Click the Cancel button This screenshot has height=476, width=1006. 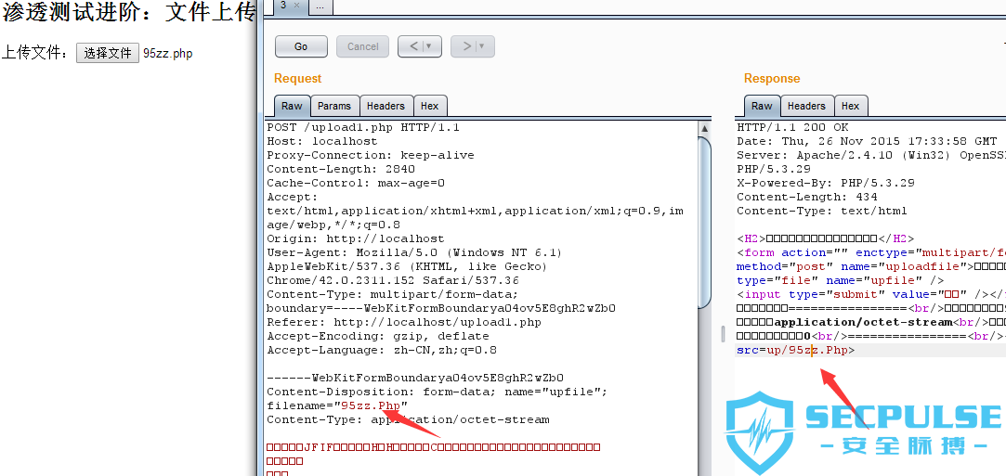point(362,46)
